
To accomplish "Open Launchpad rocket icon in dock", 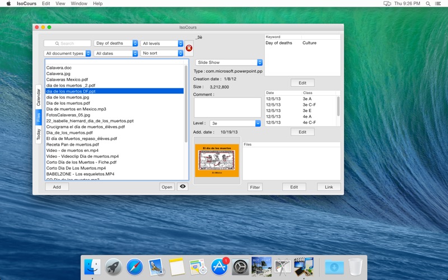I will [114, 267].
